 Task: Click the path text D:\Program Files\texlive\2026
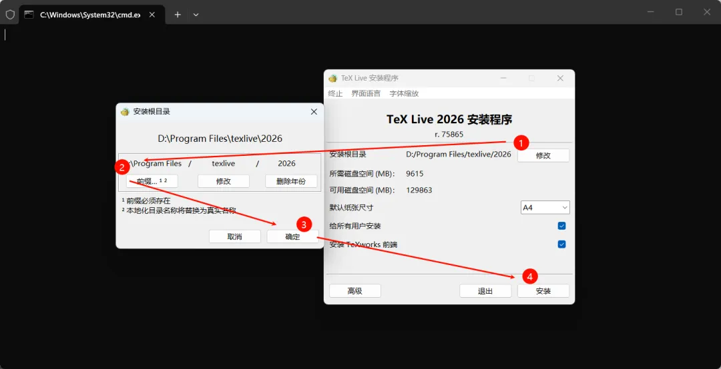[x=220, y=139]
